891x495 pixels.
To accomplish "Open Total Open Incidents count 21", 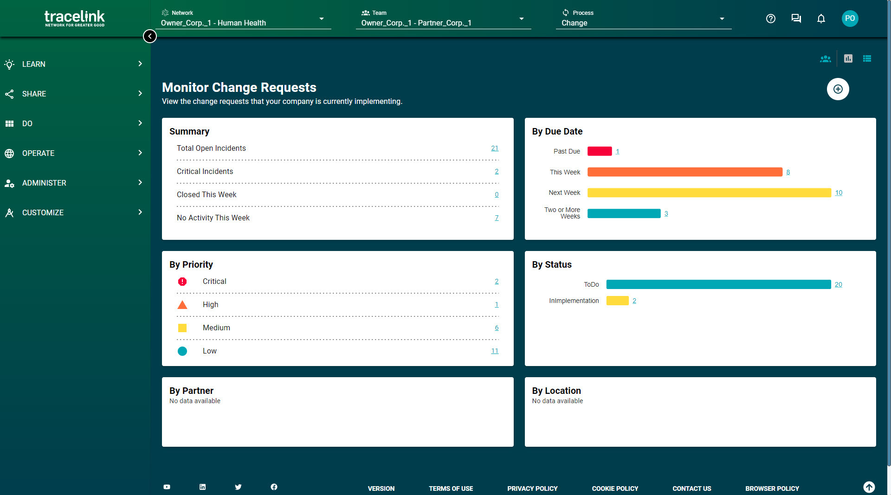I will [495, 148].
